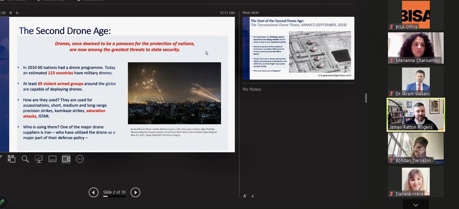Viewport: 459px width, 209px height.
Task: Open the See all slides grid
Action: click(11, 159)
